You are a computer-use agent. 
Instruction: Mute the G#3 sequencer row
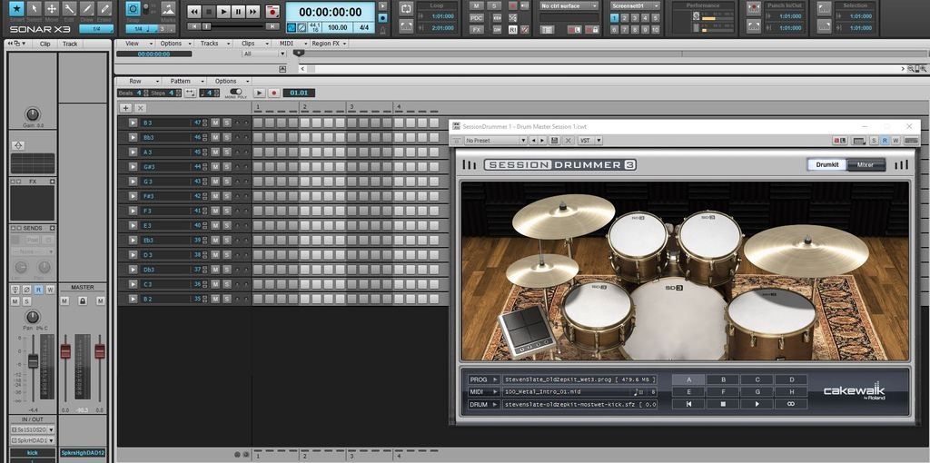215,167
